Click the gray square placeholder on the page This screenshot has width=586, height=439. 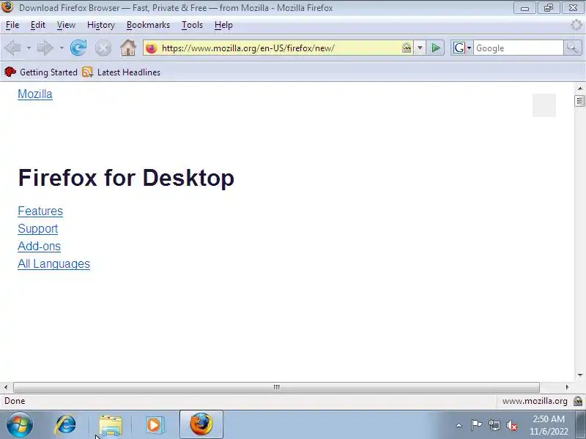point(544,105)
